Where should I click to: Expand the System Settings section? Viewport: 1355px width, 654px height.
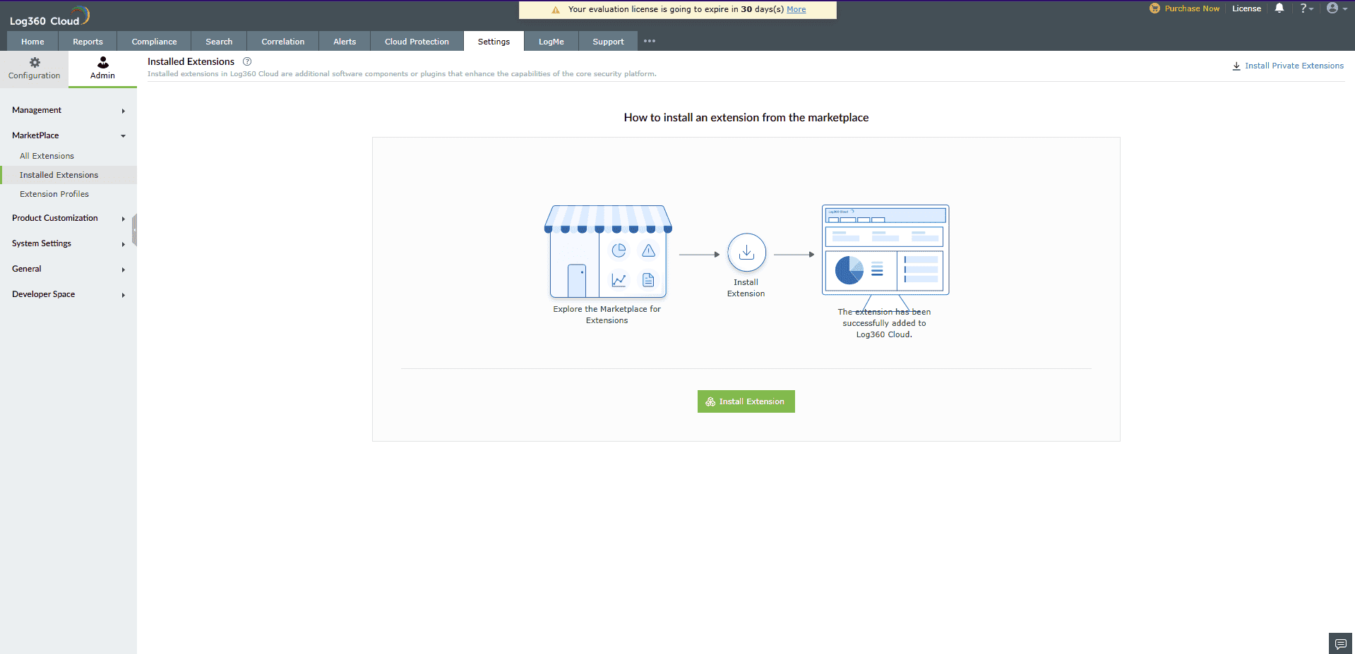point(68,243)
